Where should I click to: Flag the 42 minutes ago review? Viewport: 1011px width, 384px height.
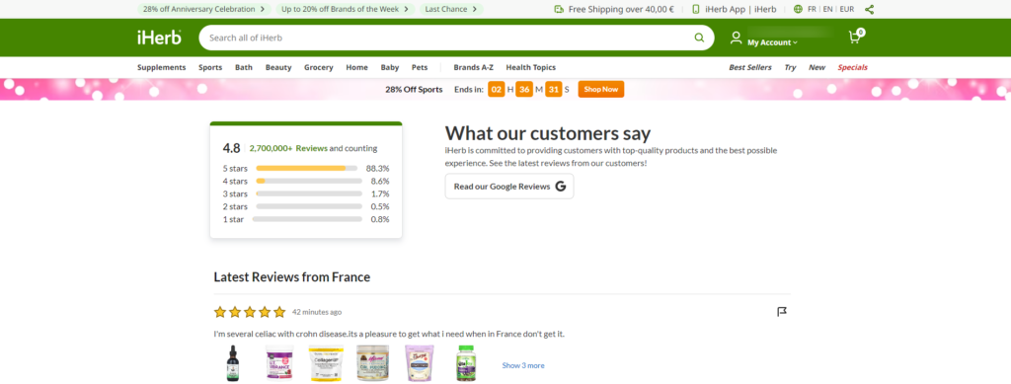pyautogui.click(x=782, y=312)
